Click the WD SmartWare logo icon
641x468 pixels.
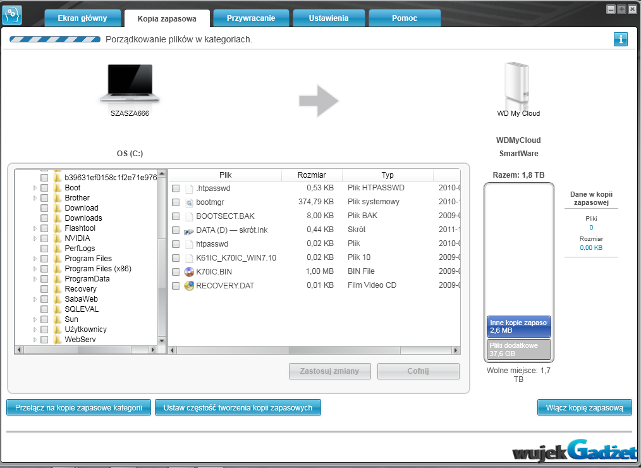point(13,15)
